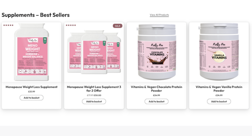
Task: Click the star rating on Menopause Weight Loss Supplement
Action: pos(8,25)
